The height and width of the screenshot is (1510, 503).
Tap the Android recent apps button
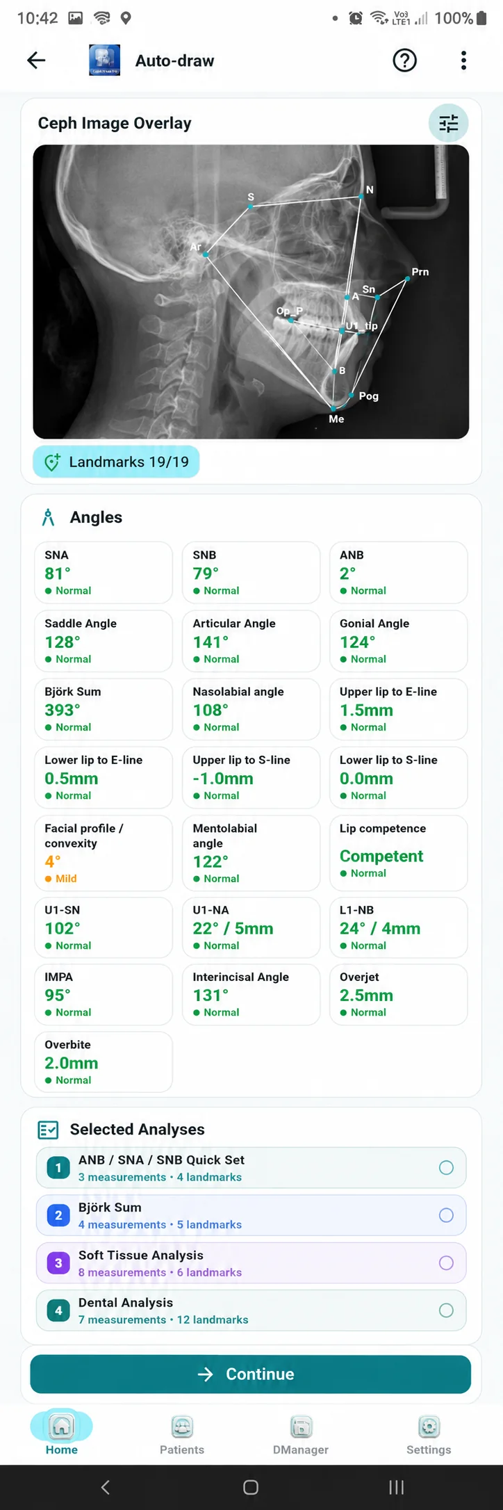[397, 1487]
